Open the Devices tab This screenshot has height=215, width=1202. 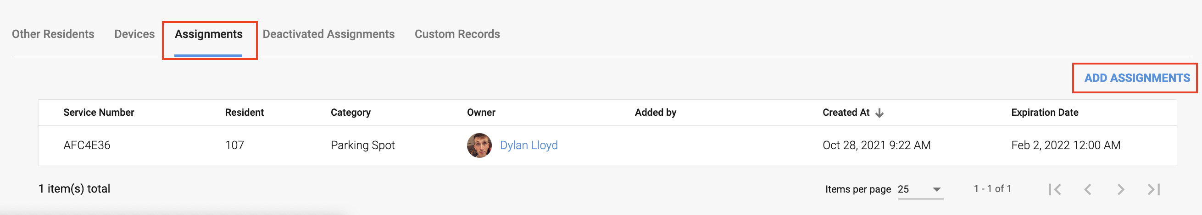click(134, 34)
